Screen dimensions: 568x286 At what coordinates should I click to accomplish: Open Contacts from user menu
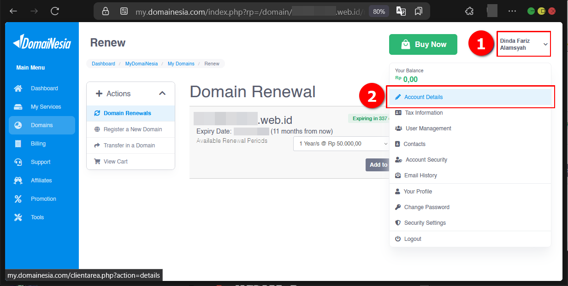click(x=470, y=144)
